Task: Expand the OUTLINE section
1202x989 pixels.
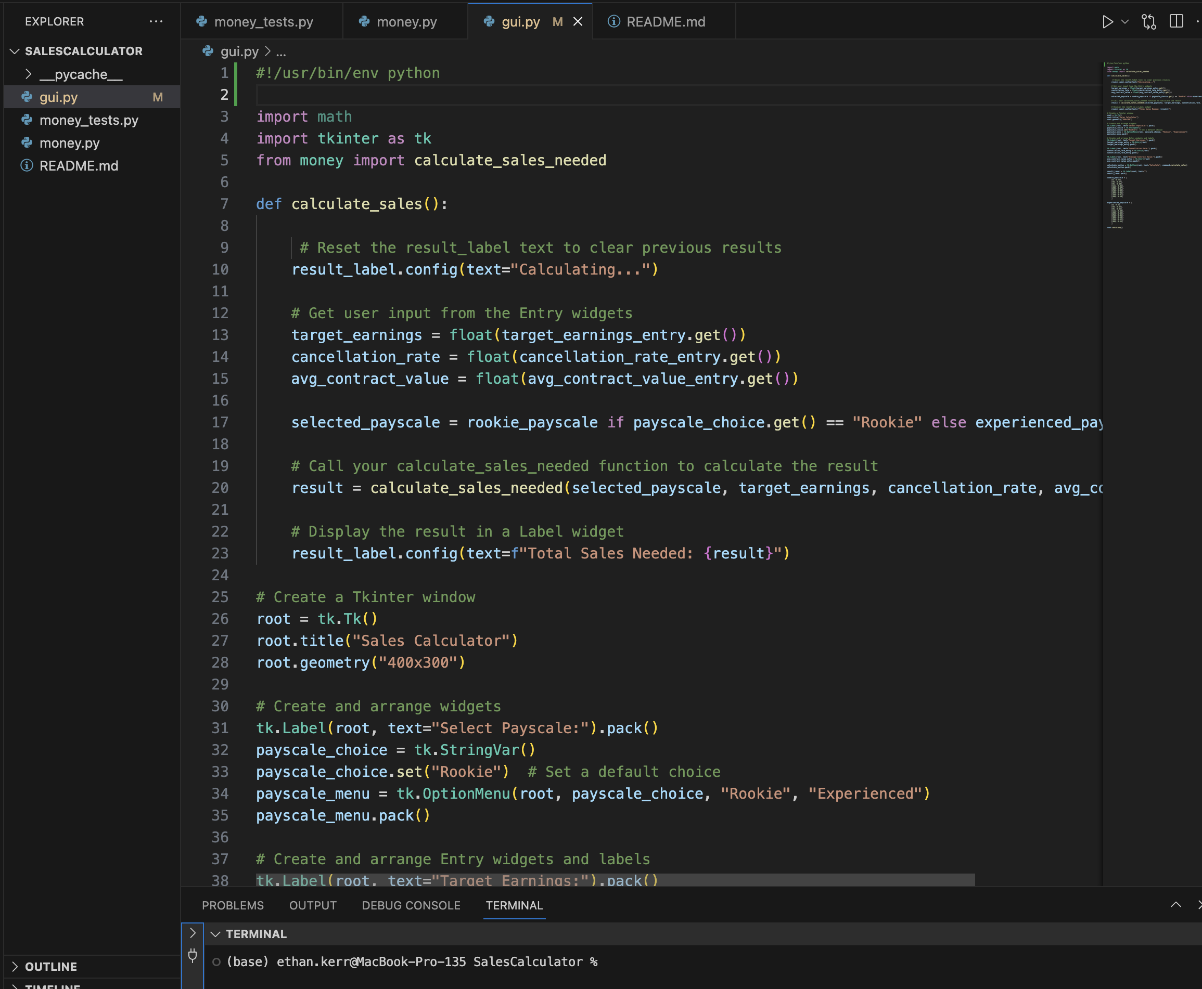Action: click(x=50, y=966)
